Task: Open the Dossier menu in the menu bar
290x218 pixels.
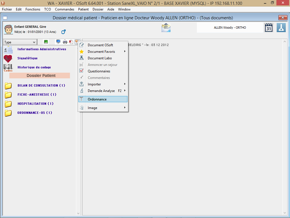Action: point(98,9)
